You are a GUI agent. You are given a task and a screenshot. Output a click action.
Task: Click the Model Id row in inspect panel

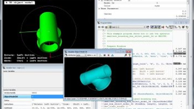click(142, 3)
